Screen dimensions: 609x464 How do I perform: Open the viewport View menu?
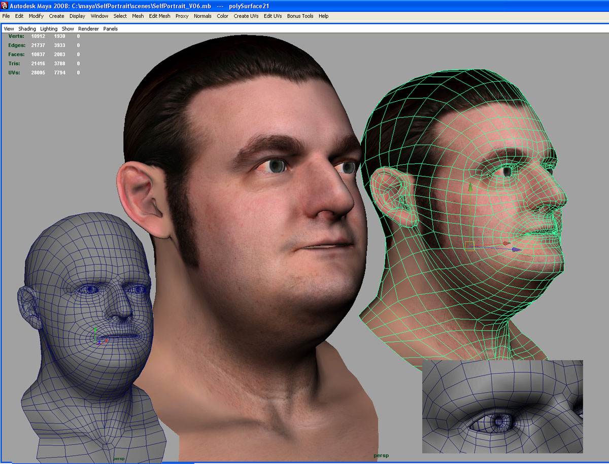[x=9, y=29]
